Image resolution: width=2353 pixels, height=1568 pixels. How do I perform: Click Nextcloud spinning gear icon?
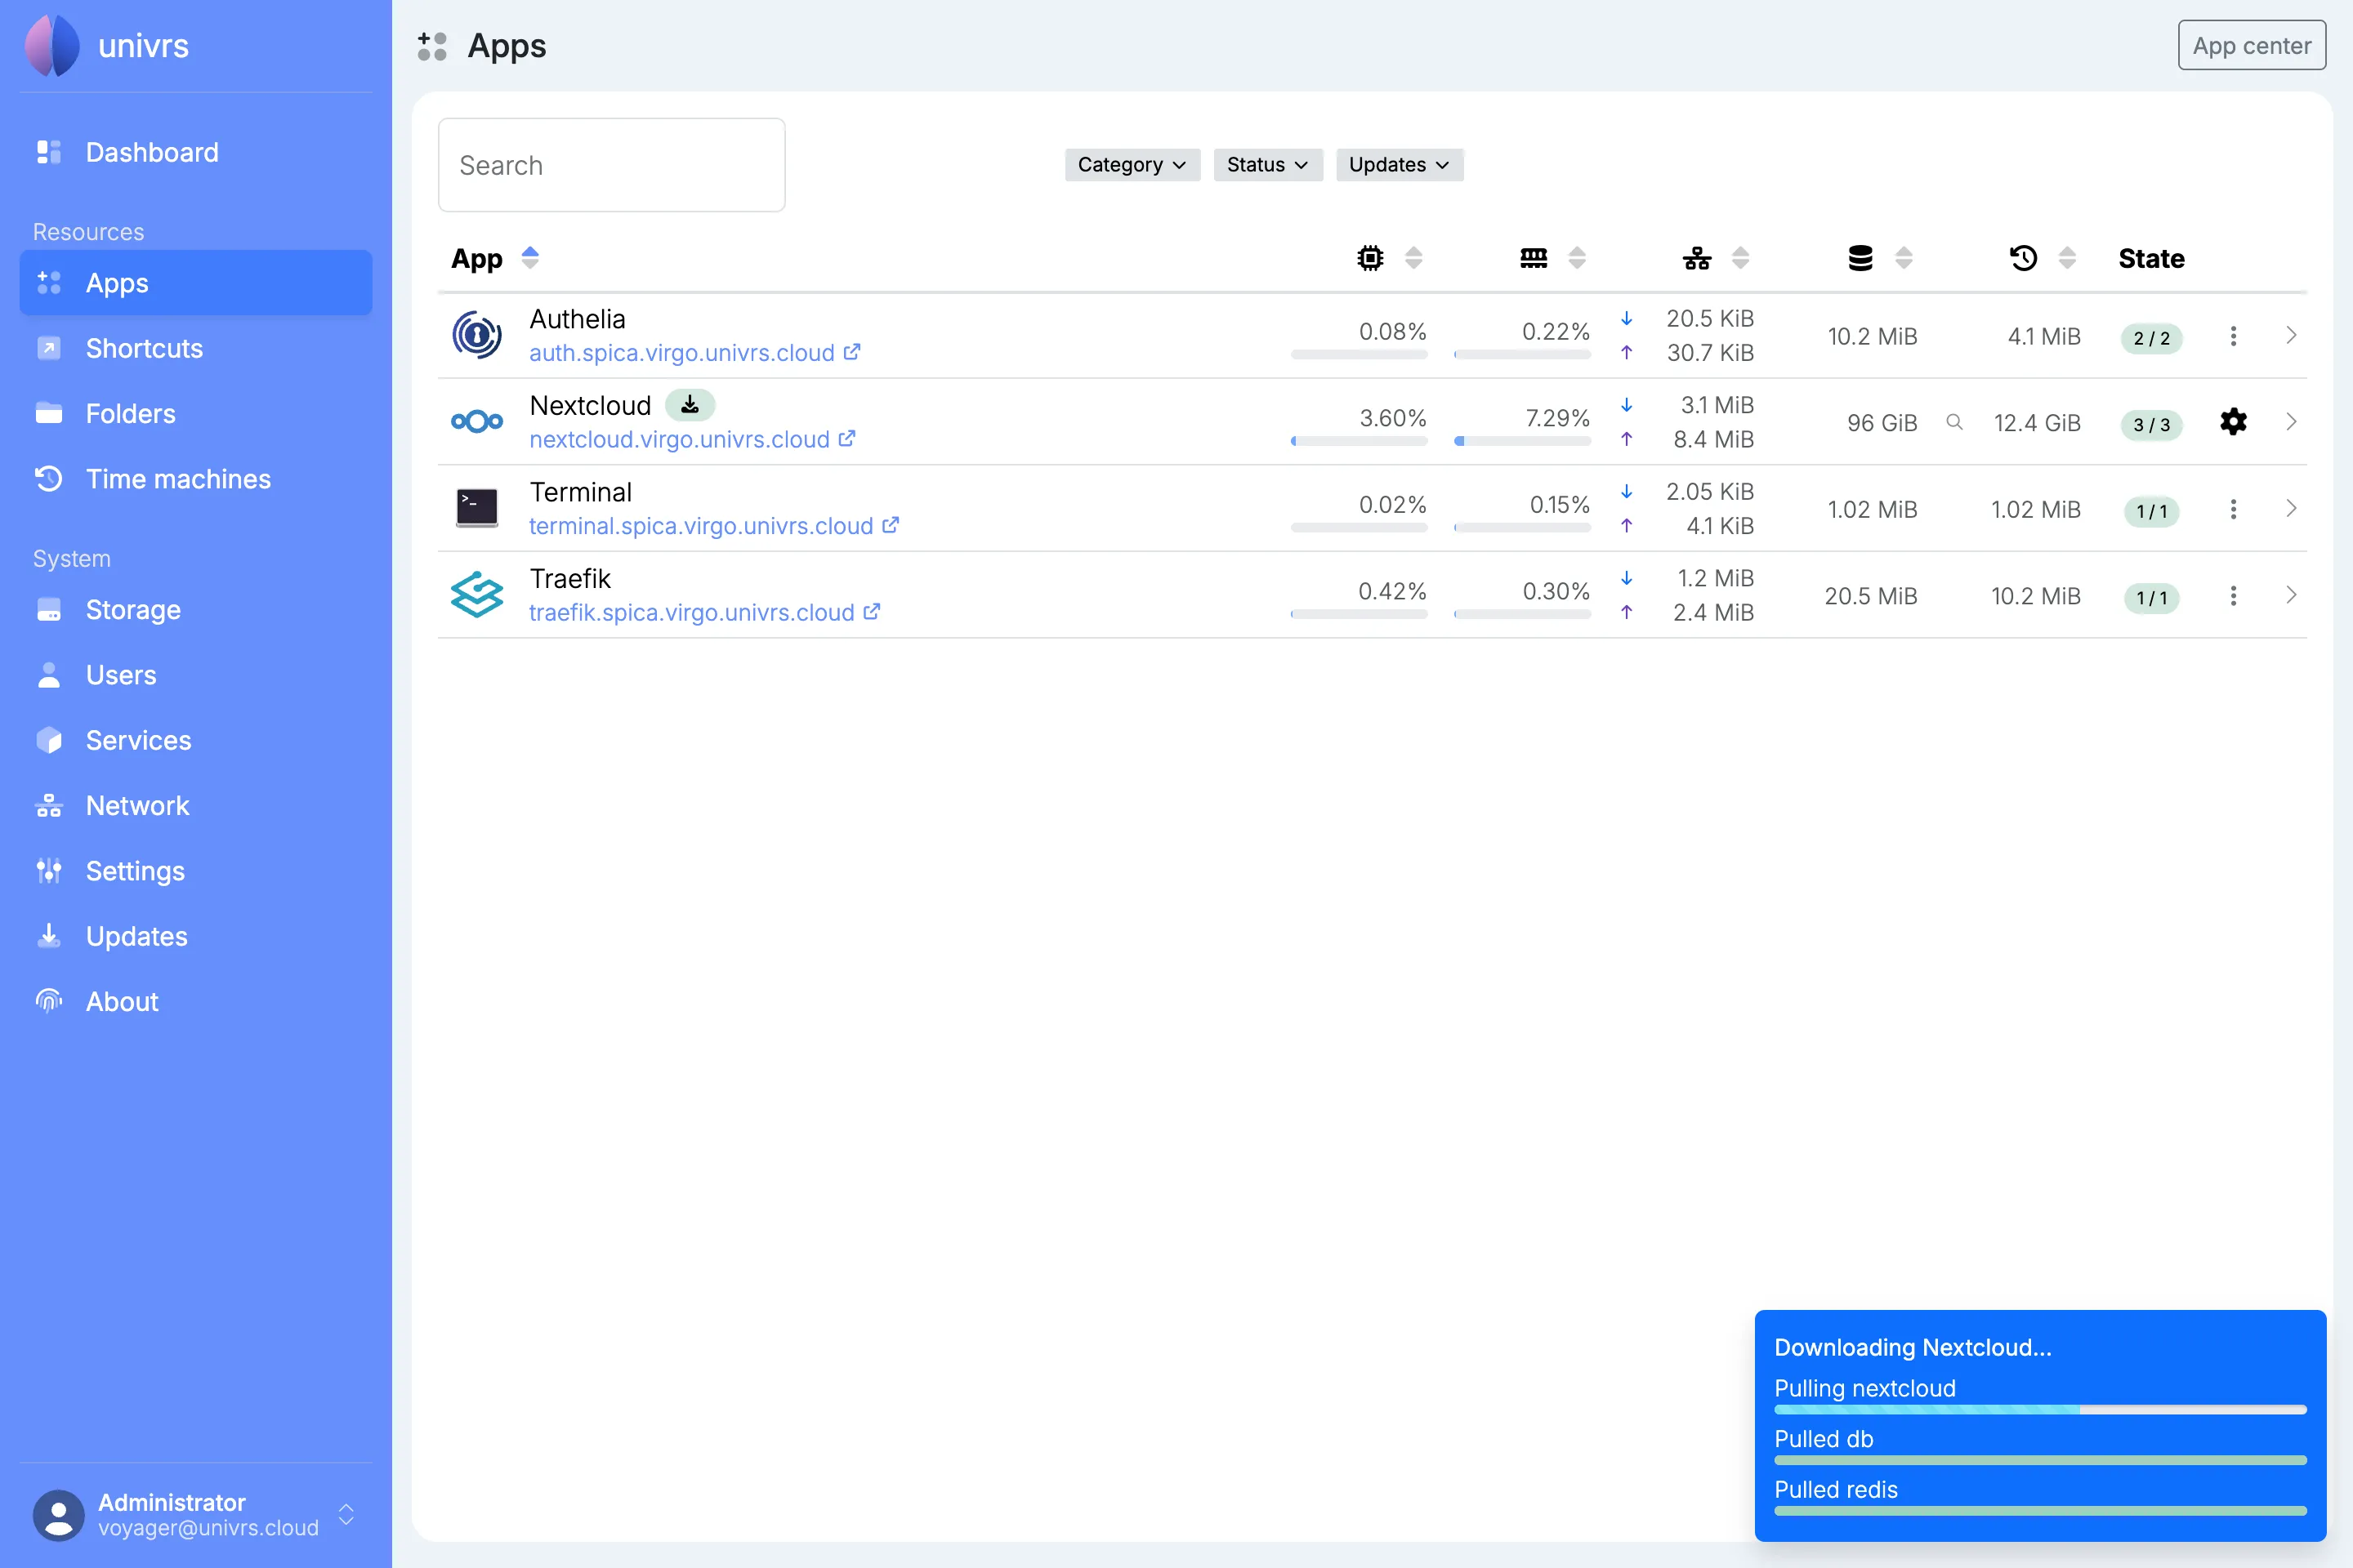2233,422
